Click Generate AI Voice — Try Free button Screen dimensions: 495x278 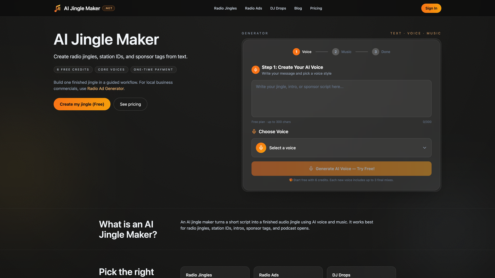[341, 169]
